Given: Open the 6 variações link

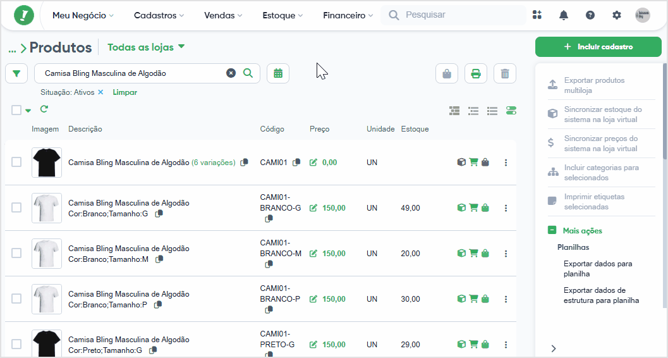Looking at the screenshot, I should [213, 163].
